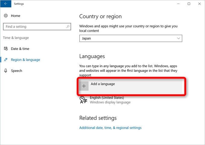Click the Speech microphone icon
Image resolution: width=205 pixels, height=145 pixels.
click(x=6, y=71)
